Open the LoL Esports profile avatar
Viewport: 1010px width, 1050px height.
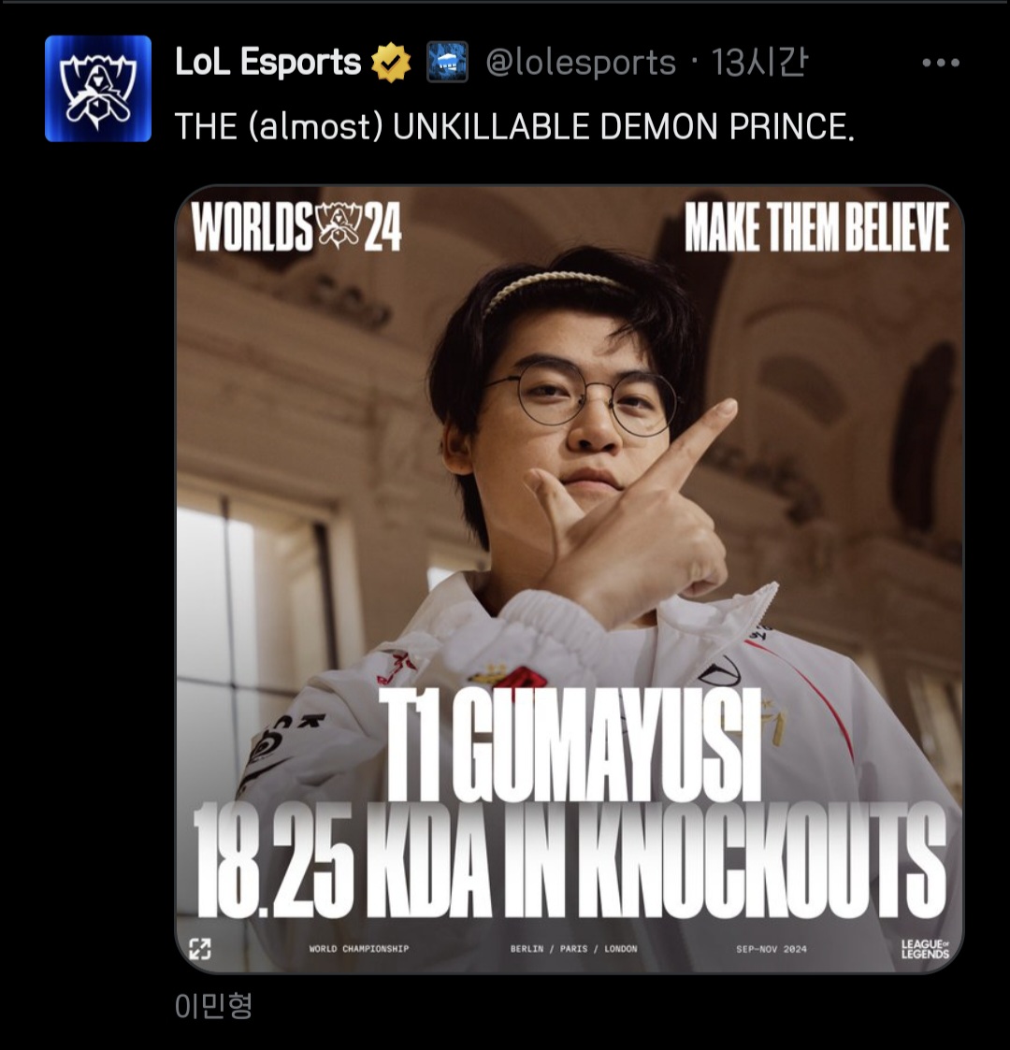98,89
